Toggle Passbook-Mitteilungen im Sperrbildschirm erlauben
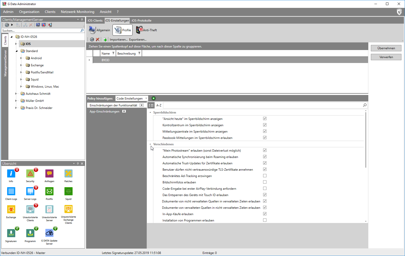Viewport: 405px width, 256px height. coord(265,138)
